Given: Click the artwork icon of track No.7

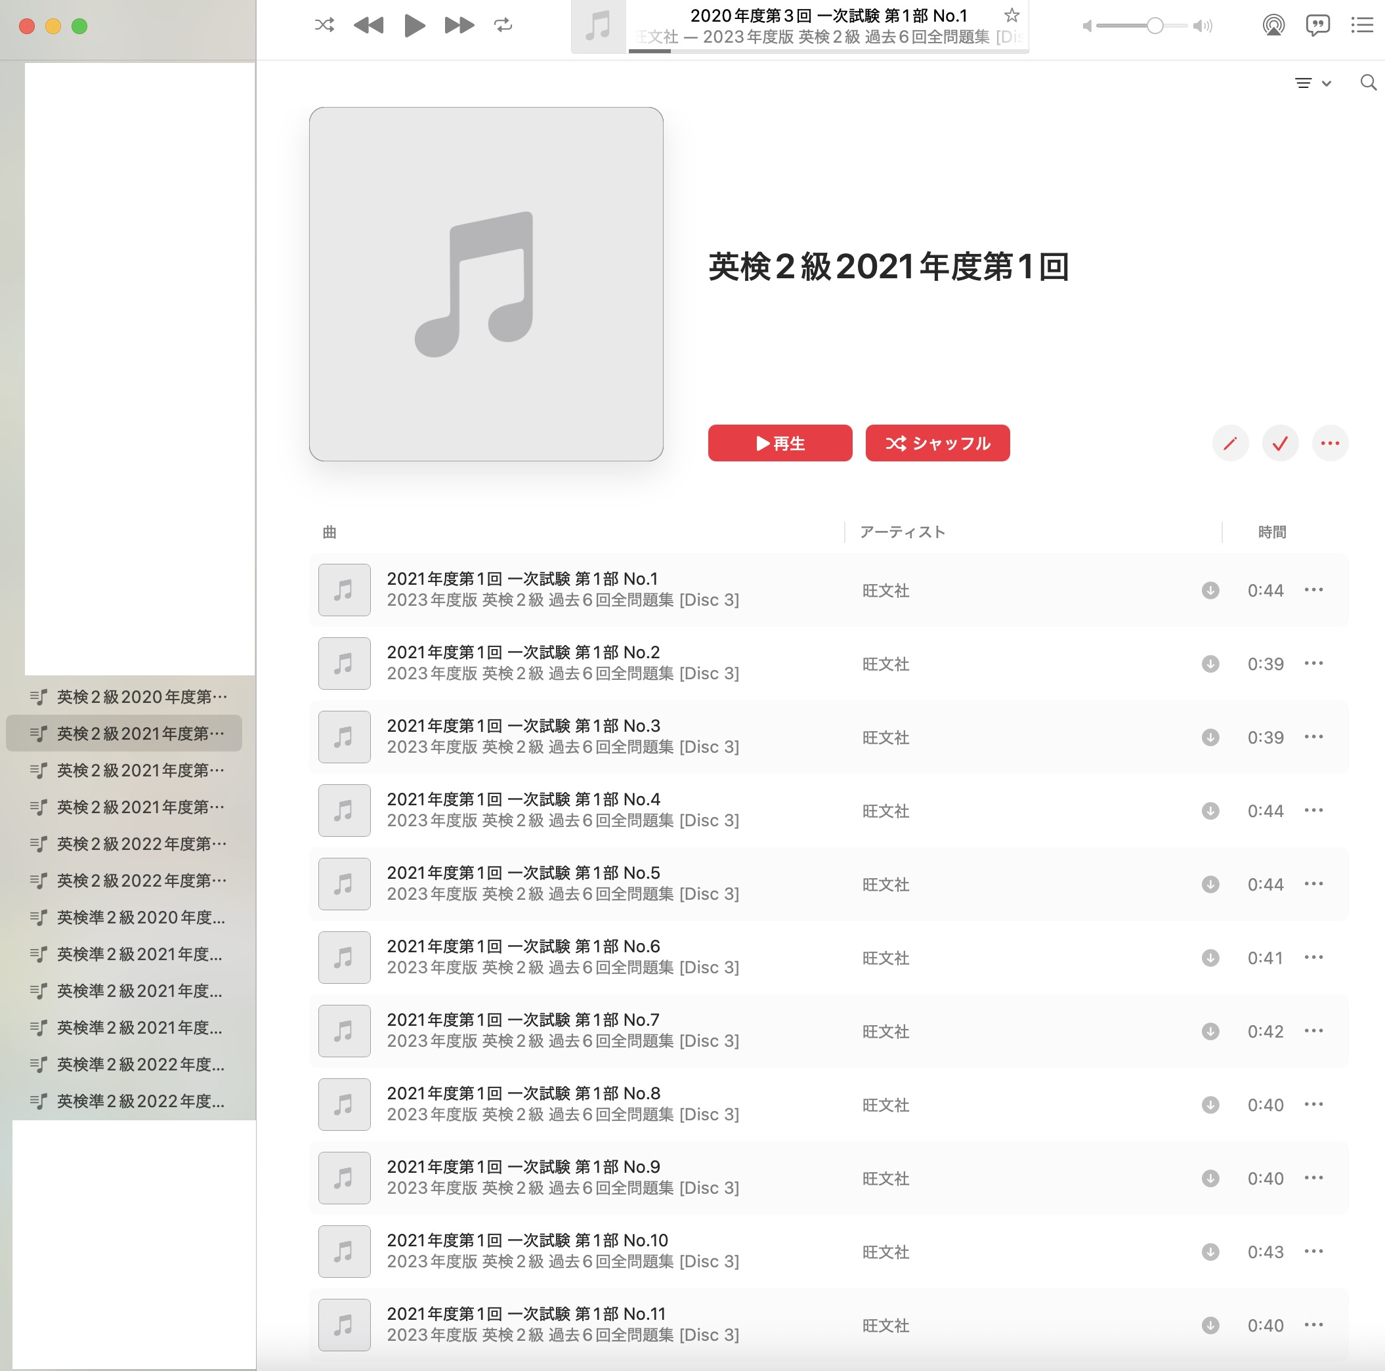Looking at the screenshot, I should [x=344, y=1030].
